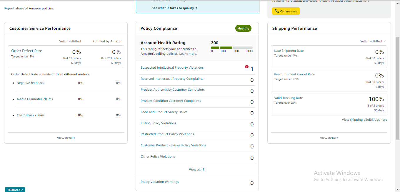
Task: Click the 0 of 239 orders text
Action: 111,58
